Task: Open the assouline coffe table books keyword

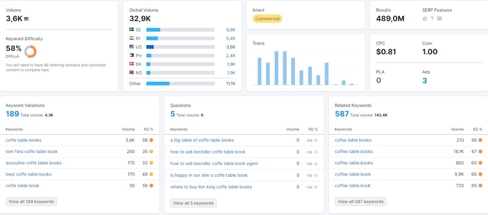Action: point(34,163)
